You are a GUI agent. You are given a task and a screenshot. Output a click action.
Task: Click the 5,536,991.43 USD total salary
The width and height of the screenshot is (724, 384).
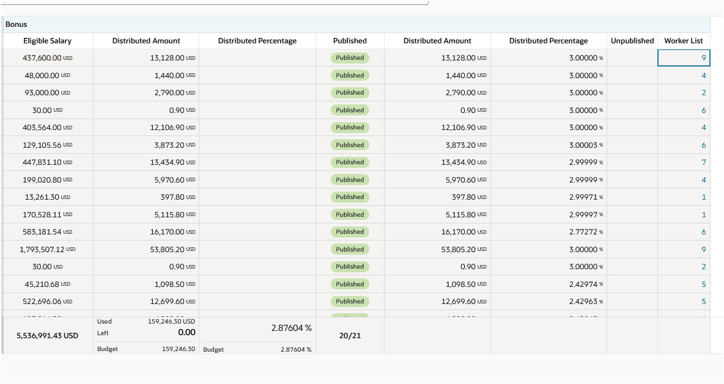tap(48, 336)
